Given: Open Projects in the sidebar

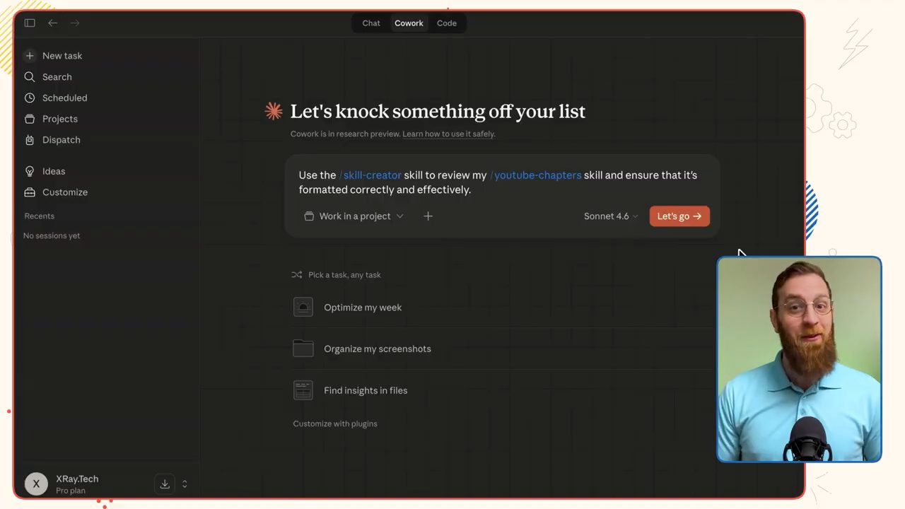Looking at the screenshot, I should pyautogui.click(x=51, y=119).
